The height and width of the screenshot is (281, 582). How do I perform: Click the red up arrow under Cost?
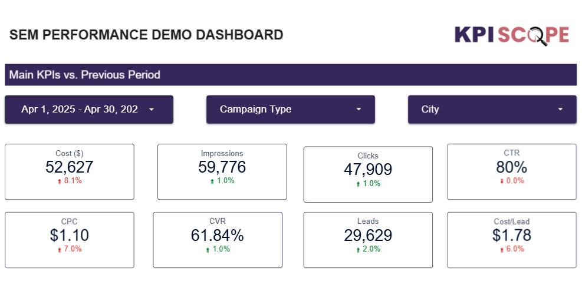point(60,181)
